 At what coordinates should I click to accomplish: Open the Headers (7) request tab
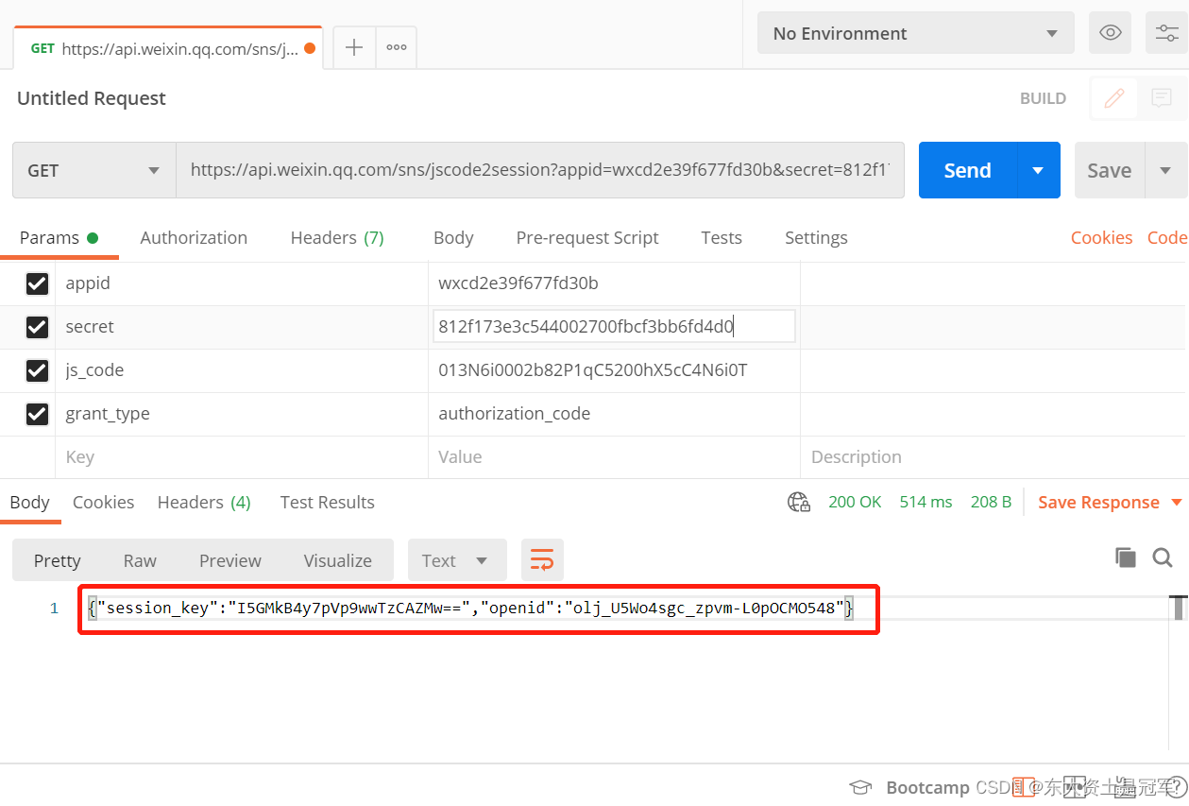[337, 238]
